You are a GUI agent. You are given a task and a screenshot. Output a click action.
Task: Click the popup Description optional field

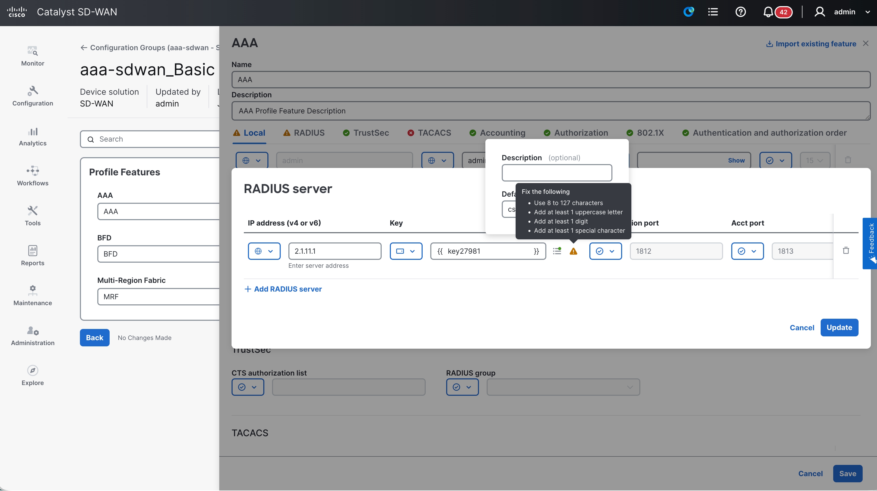click(557, 173)
